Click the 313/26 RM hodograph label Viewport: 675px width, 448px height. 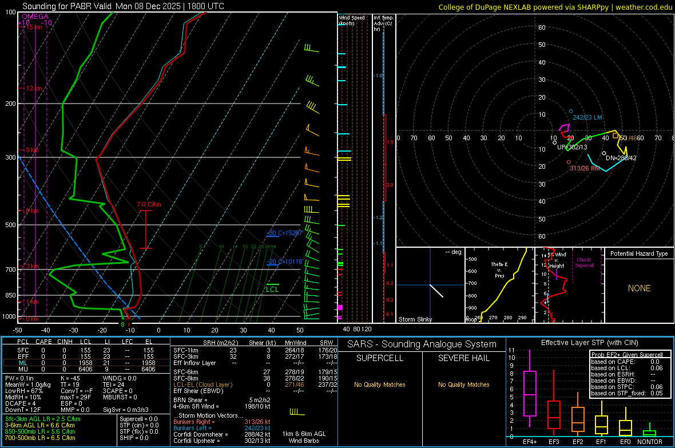click(x=585, y=168)
